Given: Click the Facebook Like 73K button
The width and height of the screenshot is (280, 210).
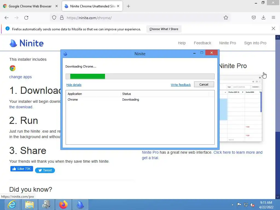Looking at the screenshot, I should coord(22,169).
